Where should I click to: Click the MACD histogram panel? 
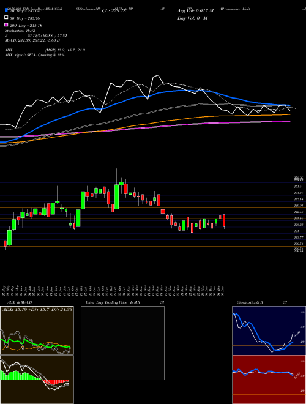[x=37, y=380]
